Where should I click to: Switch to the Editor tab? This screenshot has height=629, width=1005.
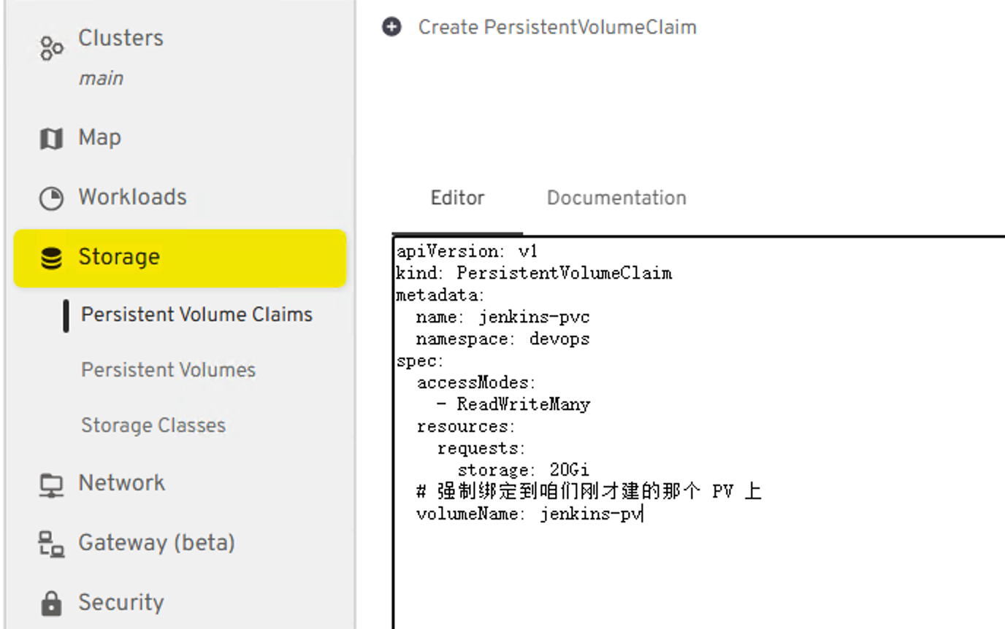point(457,198)
